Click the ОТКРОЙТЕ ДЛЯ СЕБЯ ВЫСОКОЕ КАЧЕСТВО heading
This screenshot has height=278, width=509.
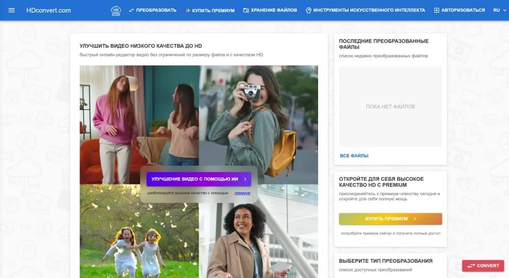(x=381, y=182)
